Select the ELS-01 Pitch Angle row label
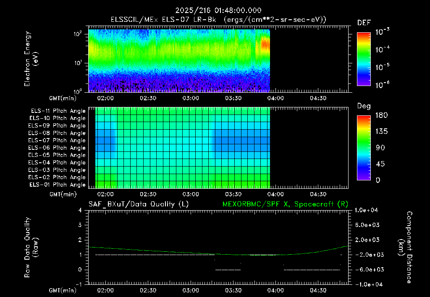The width and height of the screenshot is (430, 297). point(58,185)
